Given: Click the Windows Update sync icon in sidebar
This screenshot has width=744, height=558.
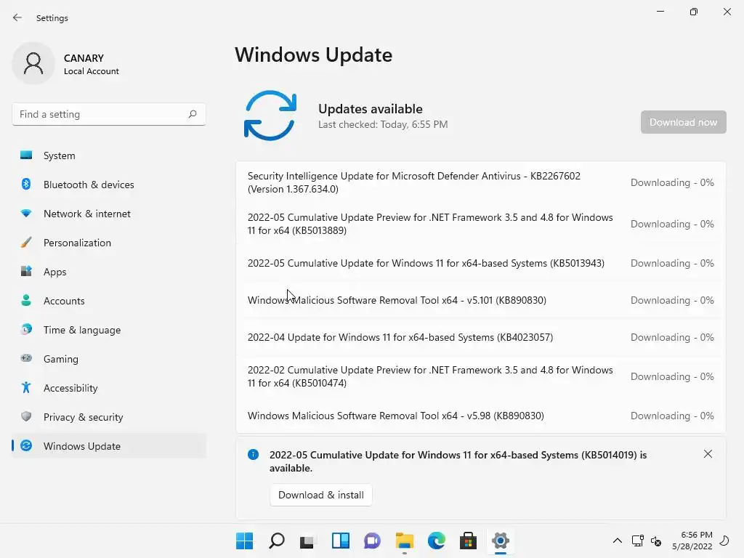Looking at the screenshot, I should click(26, 445).
